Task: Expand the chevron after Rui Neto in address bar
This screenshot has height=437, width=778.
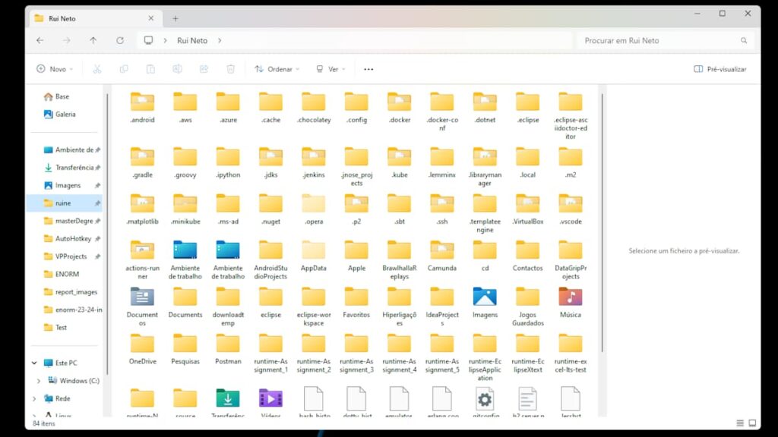Action: pos(220,41)
